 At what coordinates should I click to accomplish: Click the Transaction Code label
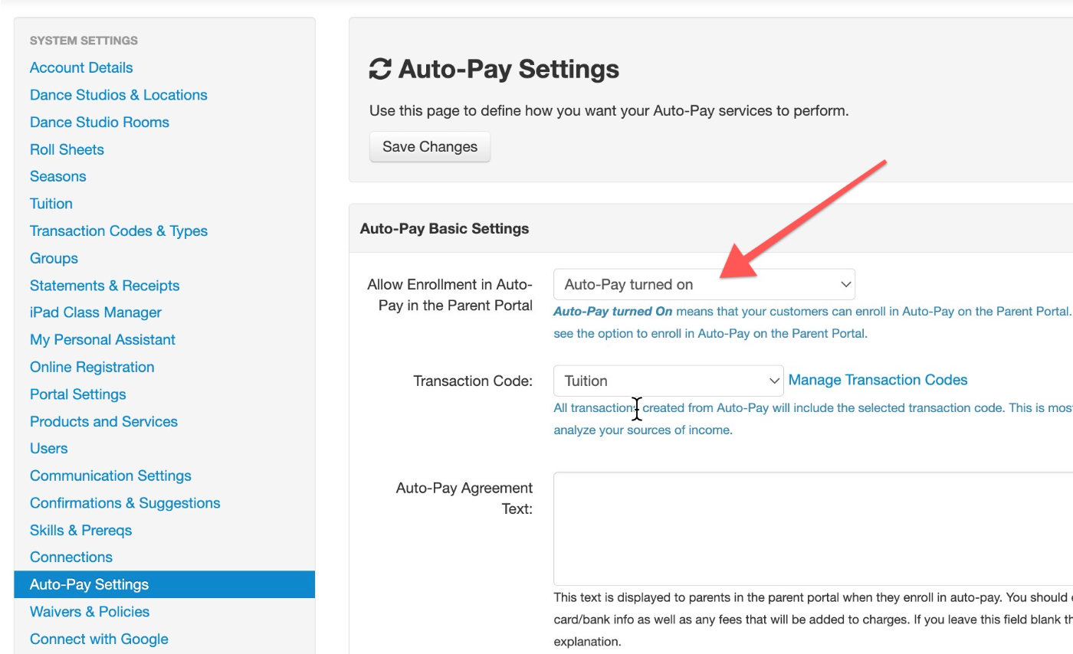pos(473,381)
